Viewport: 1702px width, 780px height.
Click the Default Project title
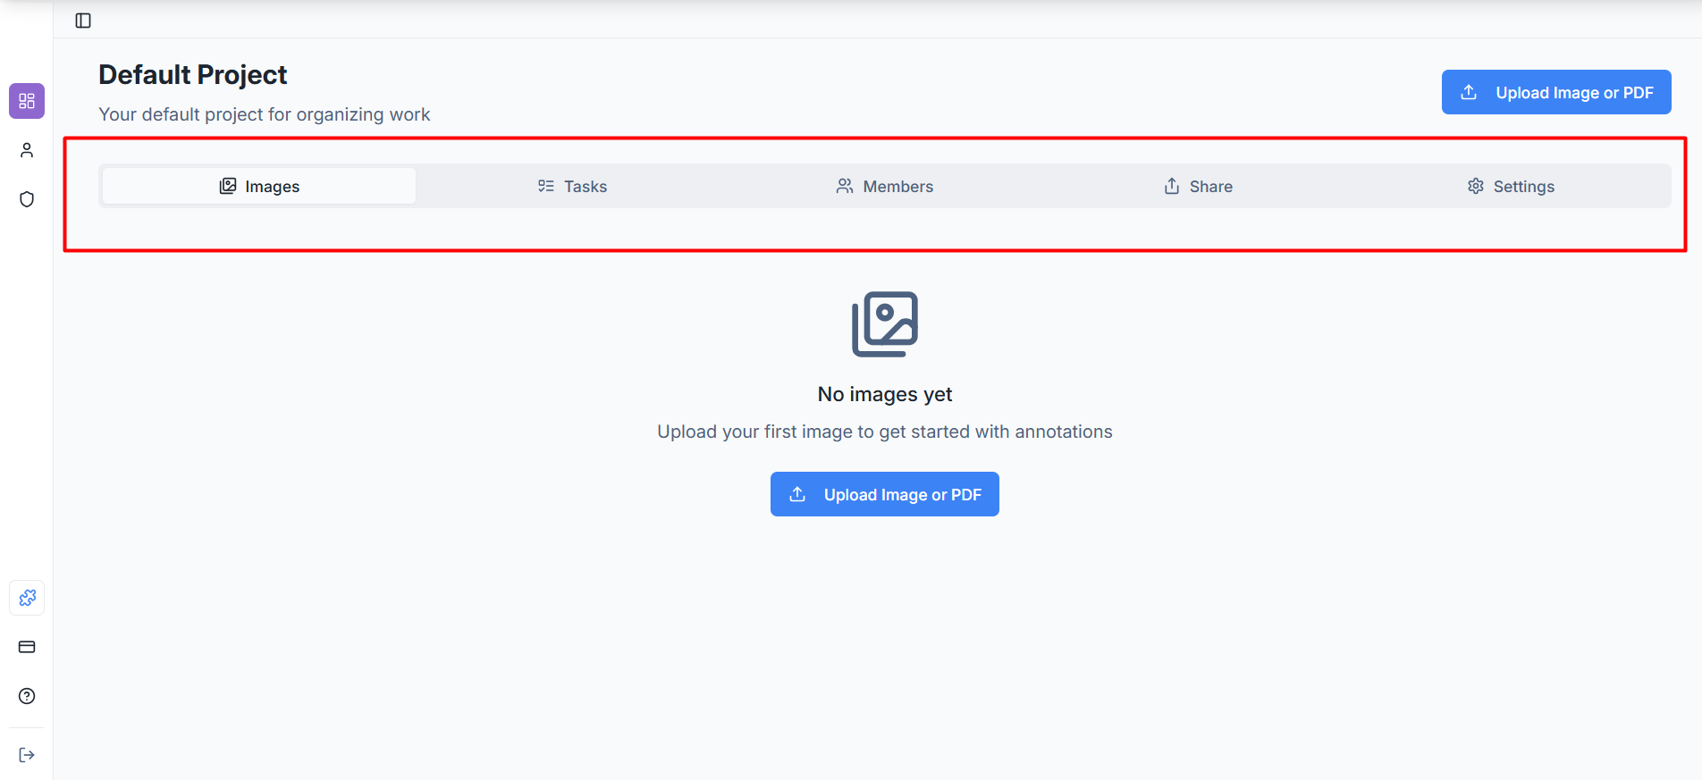pyautogui.click(x=192, y=75)
